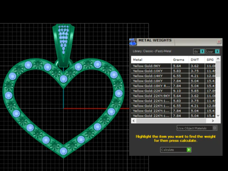Click the Metal Weights scale icon

(x=133, y=42)
